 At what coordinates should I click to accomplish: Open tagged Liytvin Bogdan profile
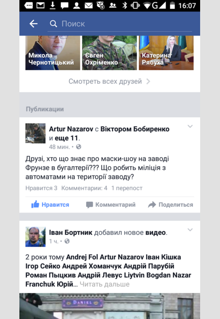coord(147,275)
